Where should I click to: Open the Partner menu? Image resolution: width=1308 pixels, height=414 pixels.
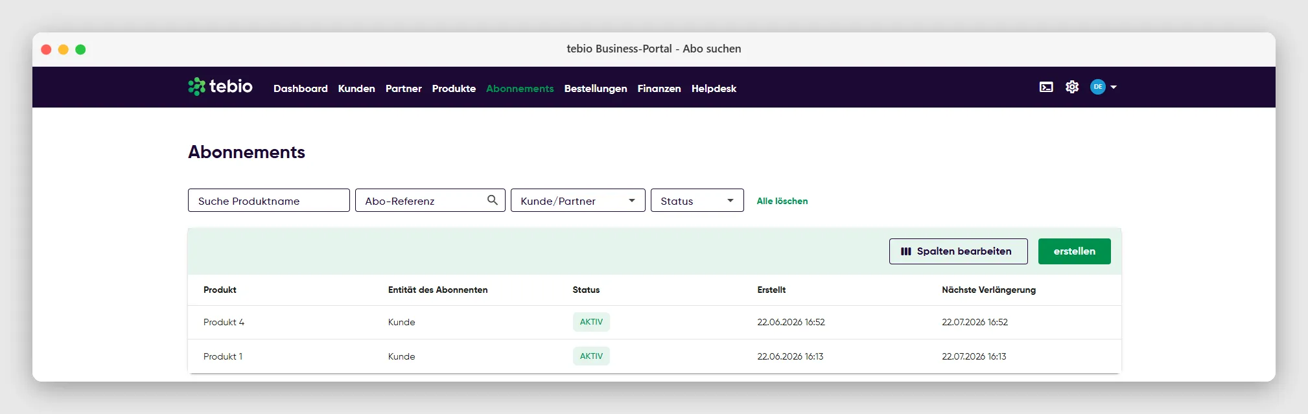click(x=404, y=88)
